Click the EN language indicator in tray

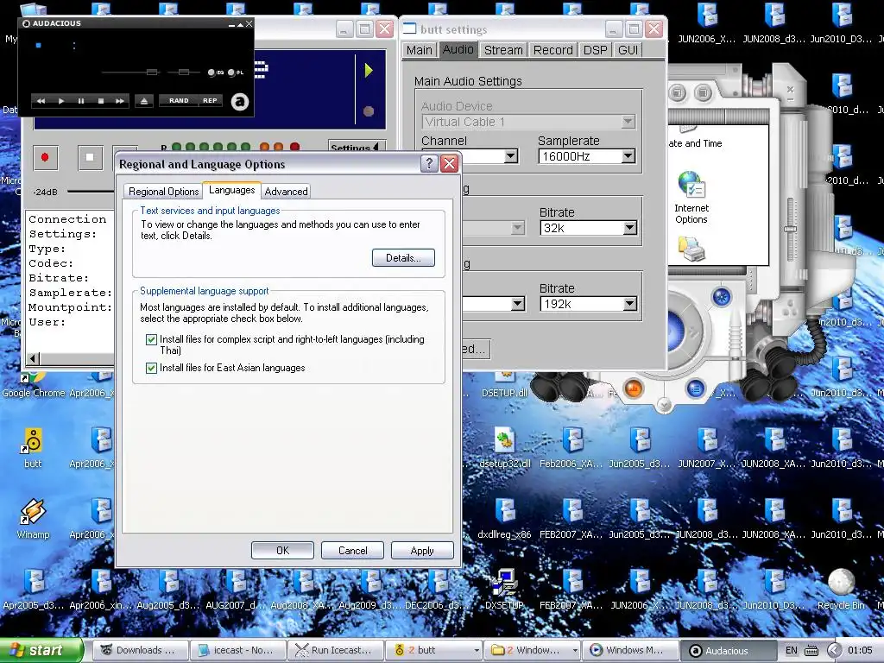pos(791,650)
